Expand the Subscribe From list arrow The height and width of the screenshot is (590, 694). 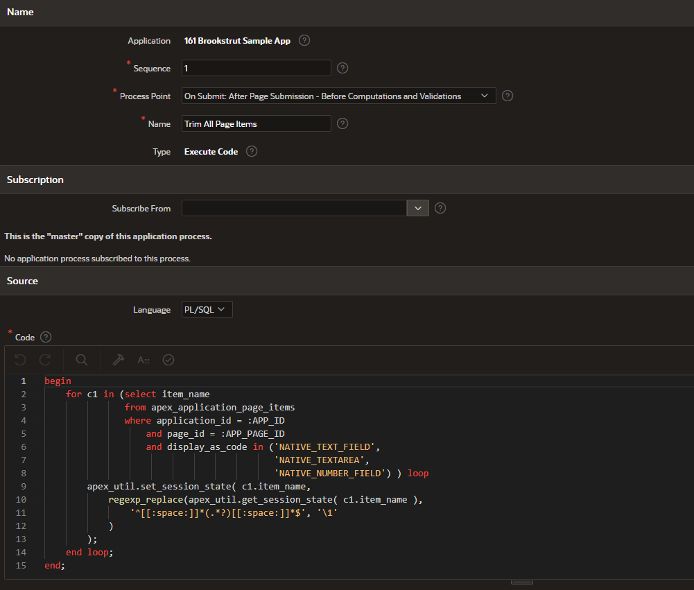(418, 208)
